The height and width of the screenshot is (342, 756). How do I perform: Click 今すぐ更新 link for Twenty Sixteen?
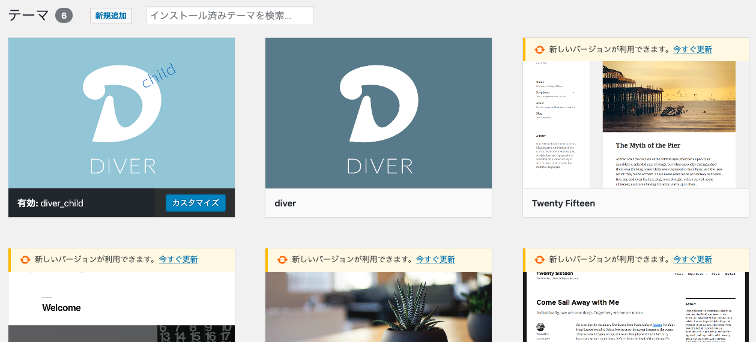(692, 259)
